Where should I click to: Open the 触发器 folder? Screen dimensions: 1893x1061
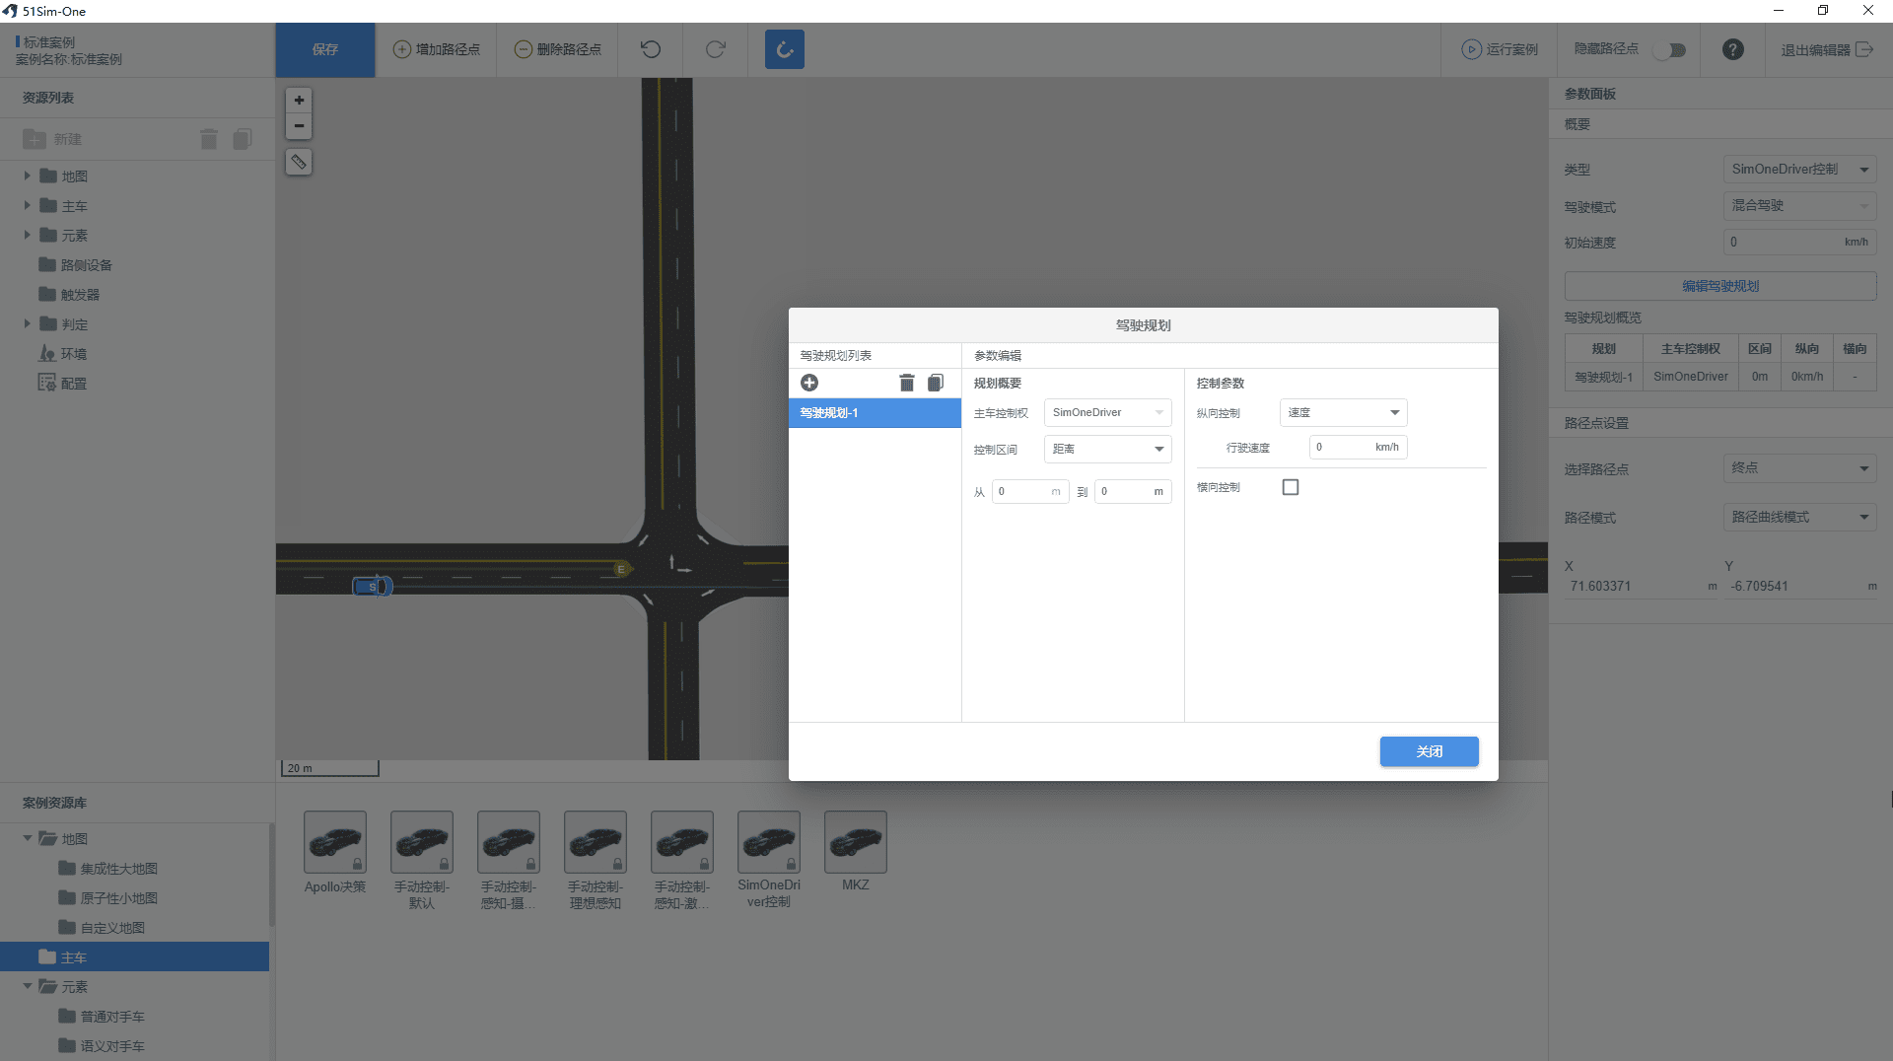69,295
